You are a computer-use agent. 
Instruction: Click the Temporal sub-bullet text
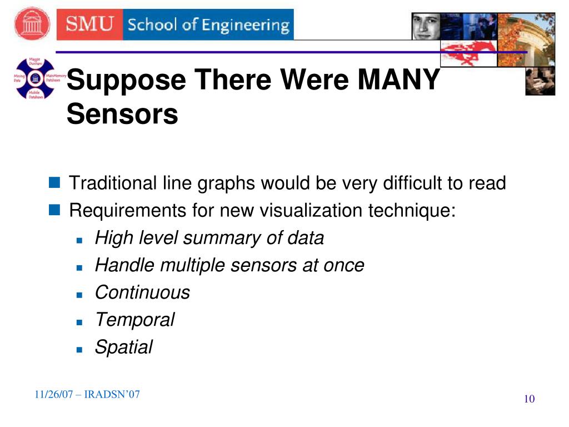(134, 320)
